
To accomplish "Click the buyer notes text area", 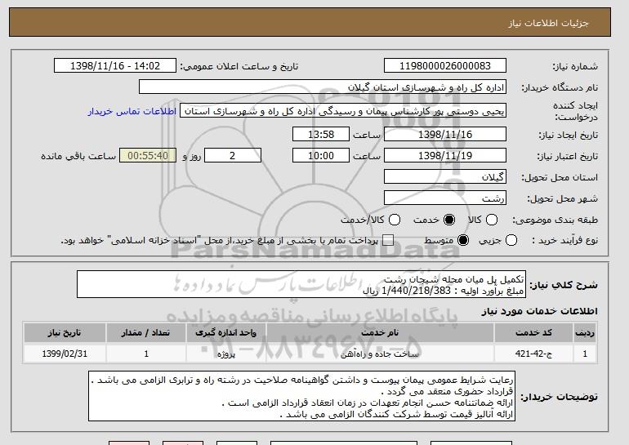I will (301, 397).
